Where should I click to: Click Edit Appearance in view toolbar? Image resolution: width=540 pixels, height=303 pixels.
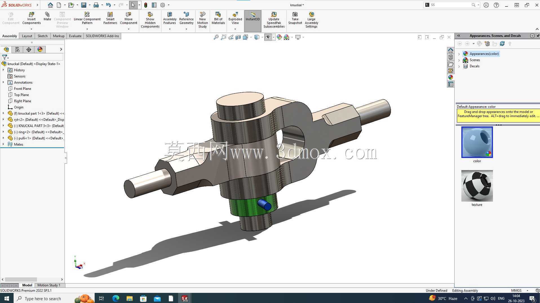[279, 37]
